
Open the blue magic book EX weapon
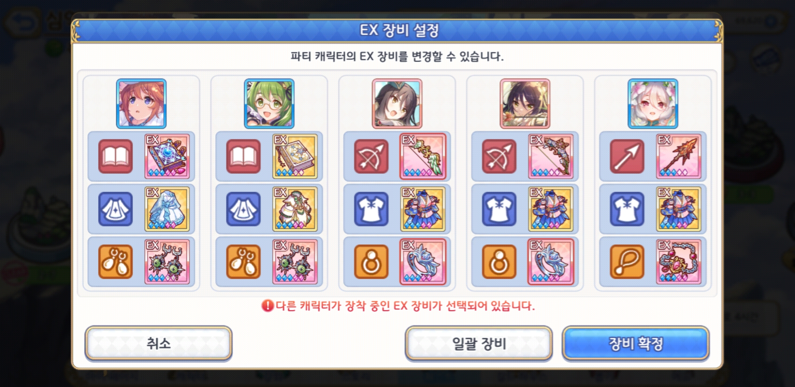coord(167,156)
